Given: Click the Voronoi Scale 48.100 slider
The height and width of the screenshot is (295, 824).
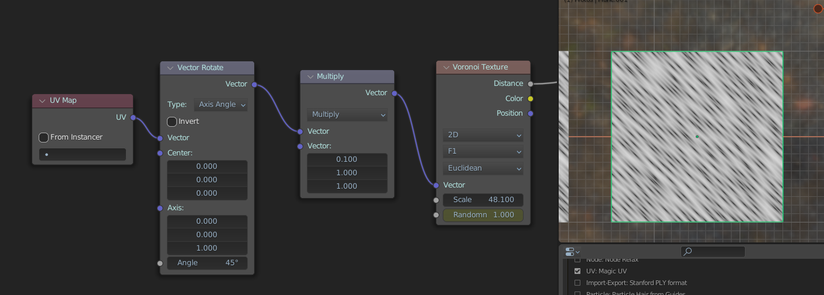Looking at the screenshot, I should (483, 200).
